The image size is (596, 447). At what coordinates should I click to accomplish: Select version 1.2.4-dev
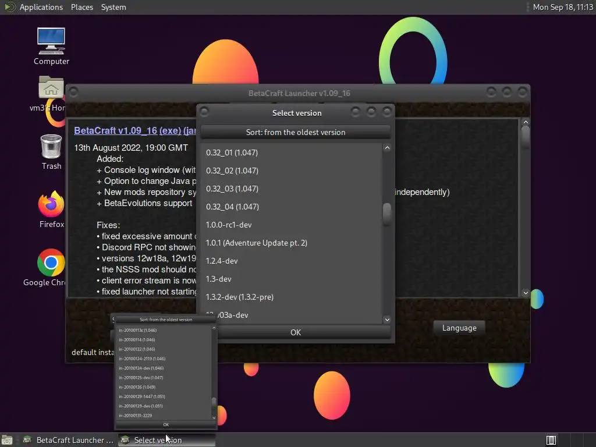tap(291, 261)
